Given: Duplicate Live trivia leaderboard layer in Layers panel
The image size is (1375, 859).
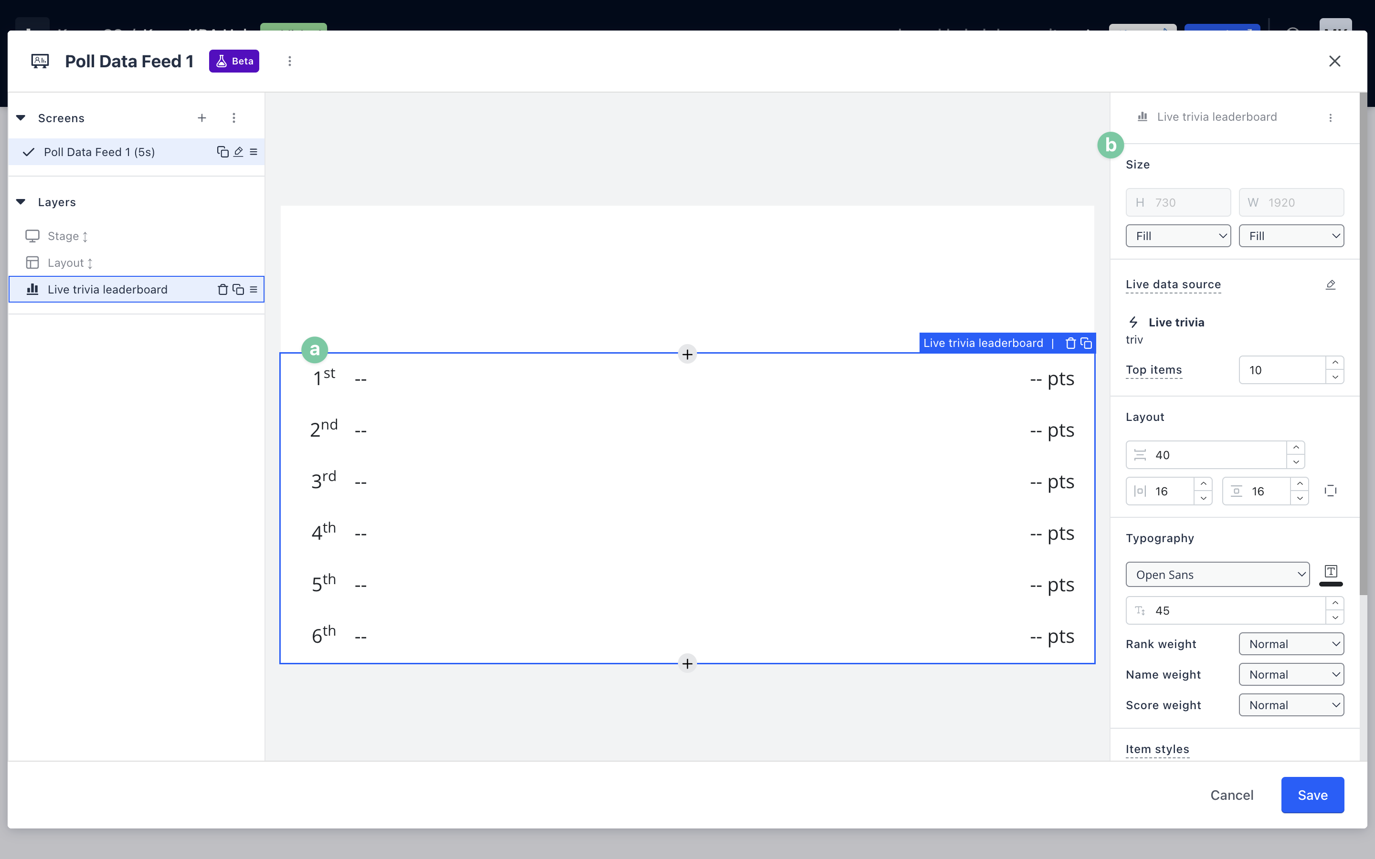Looking at the screenshot, I should 238,289.
